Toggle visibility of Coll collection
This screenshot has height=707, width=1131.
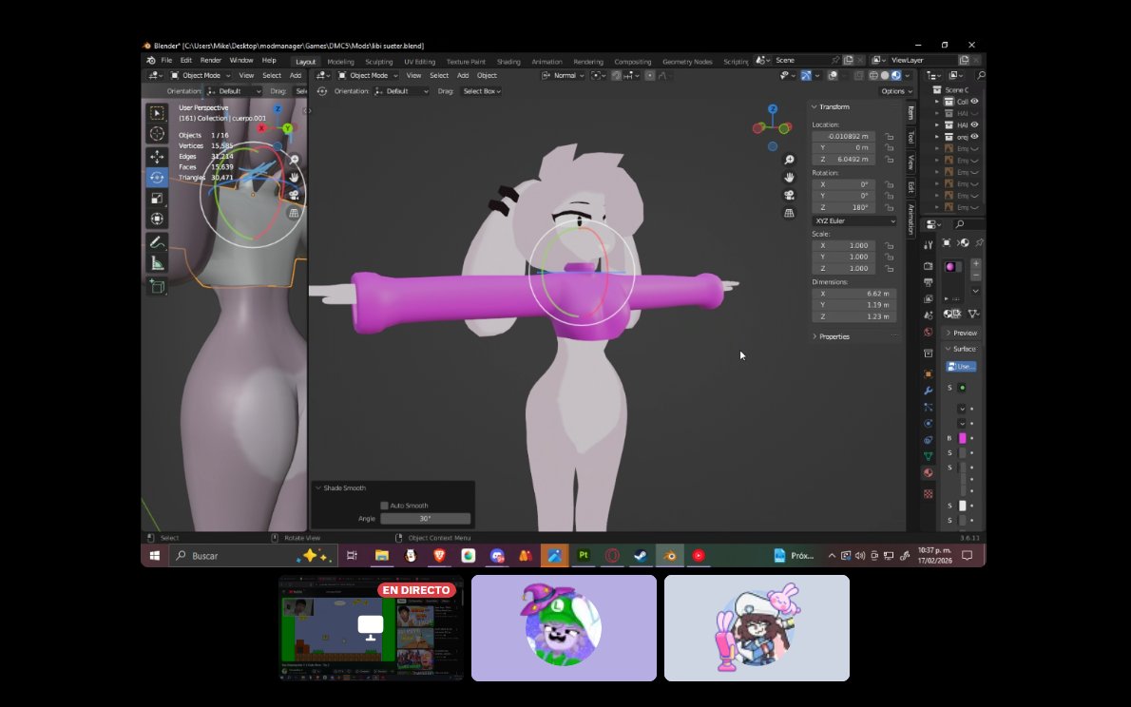pos(974,102)
